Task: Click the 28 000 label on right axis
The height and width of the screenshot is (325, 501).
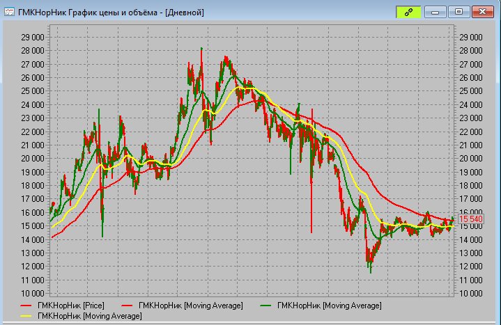Action: coord(470,51)
